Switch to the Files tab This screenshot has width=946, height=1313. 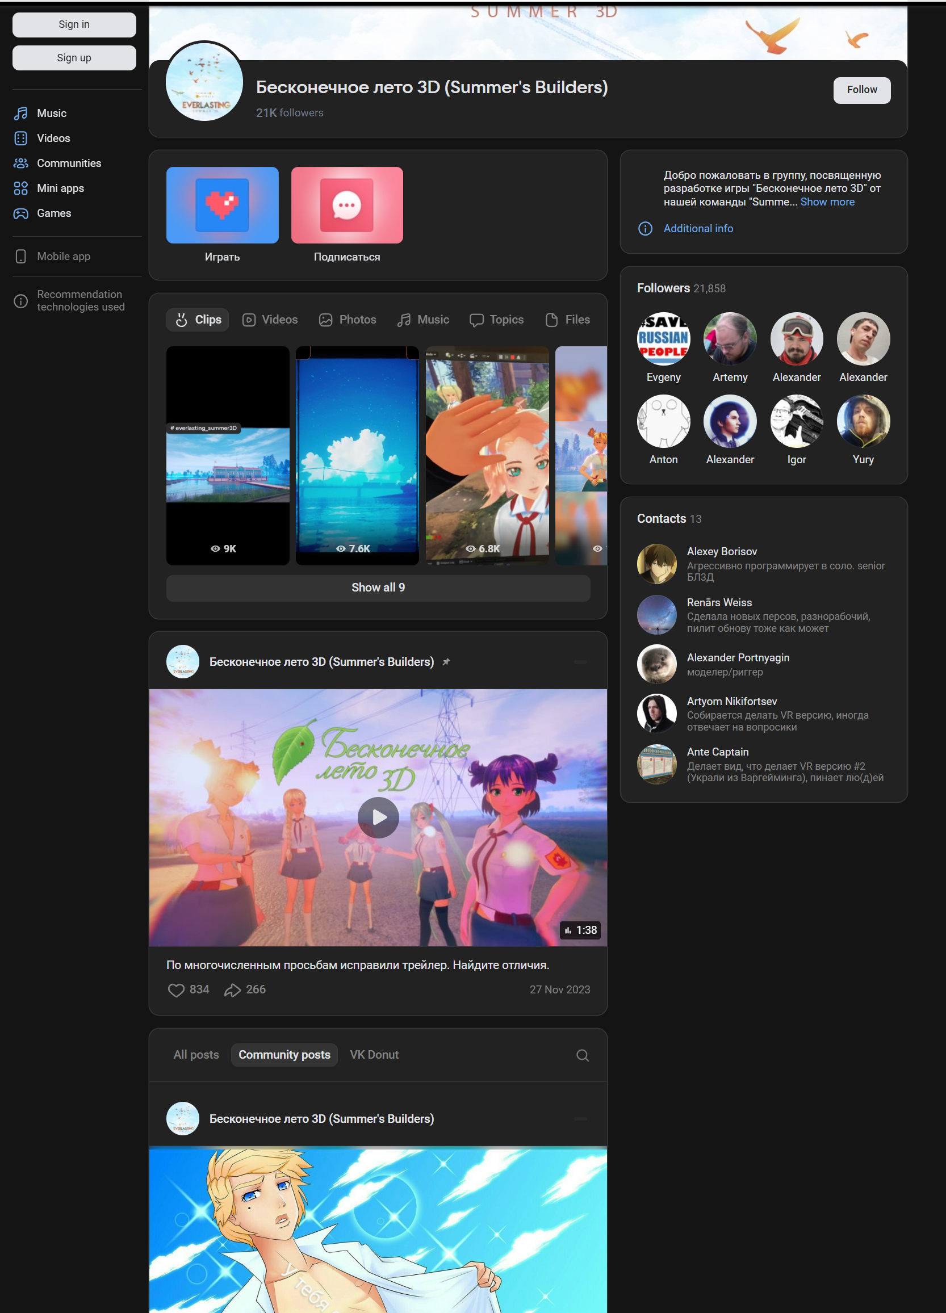(x=567, y=320)
